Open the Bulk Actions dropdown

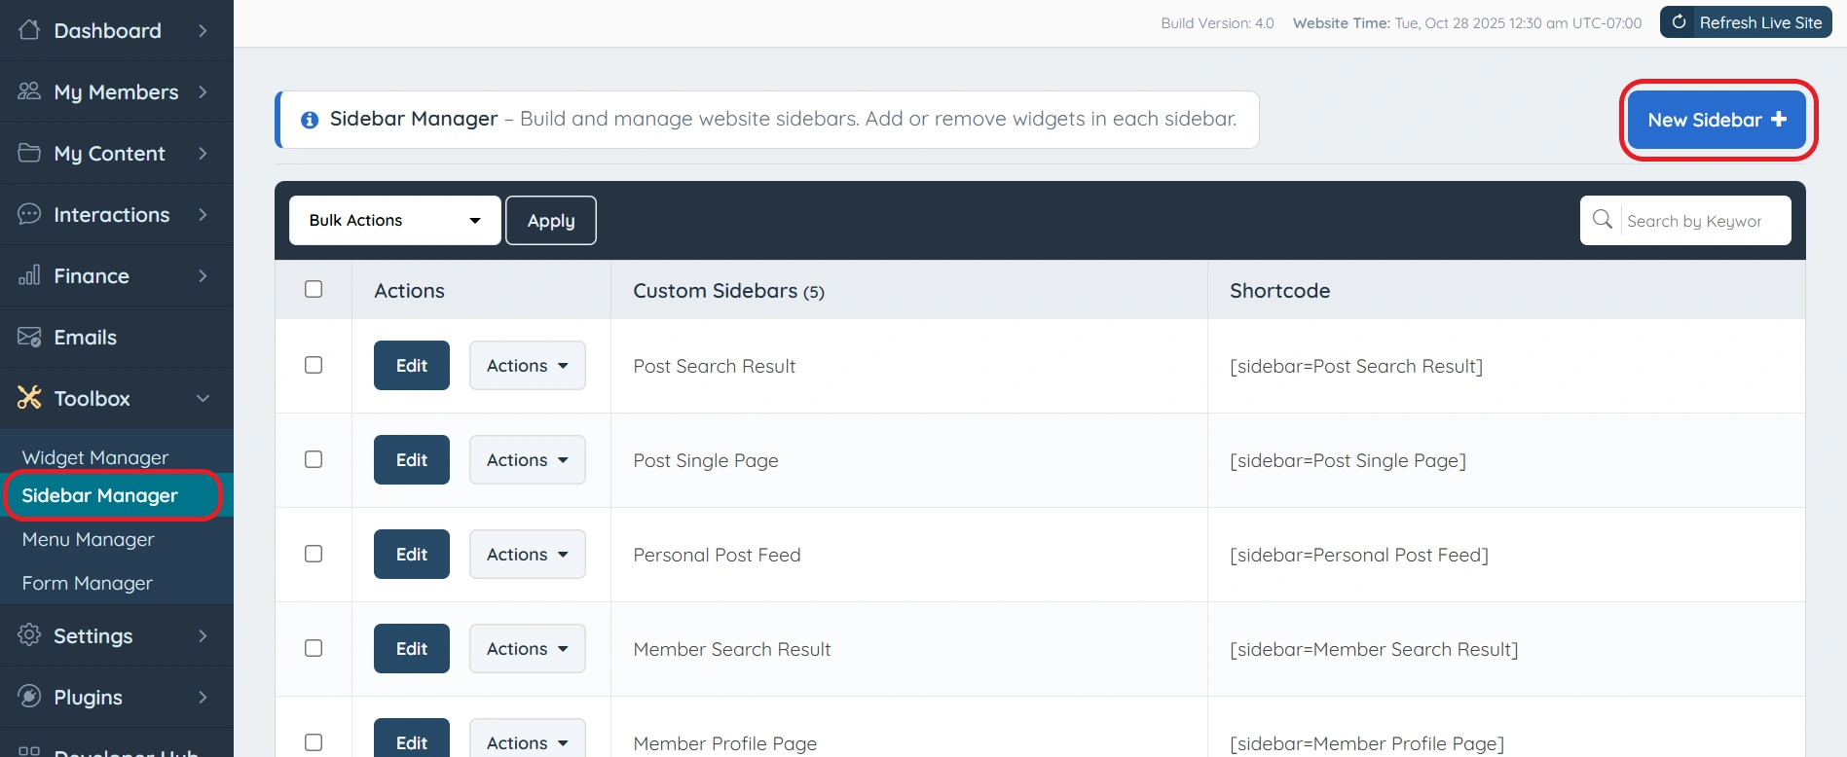(x=395, y=220)
